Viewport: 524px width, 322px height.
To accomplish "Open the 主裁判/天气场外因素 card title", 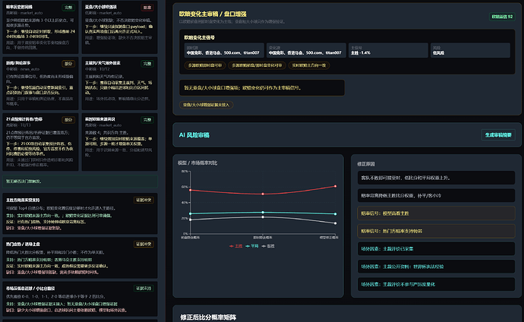I will click(103, 63).
